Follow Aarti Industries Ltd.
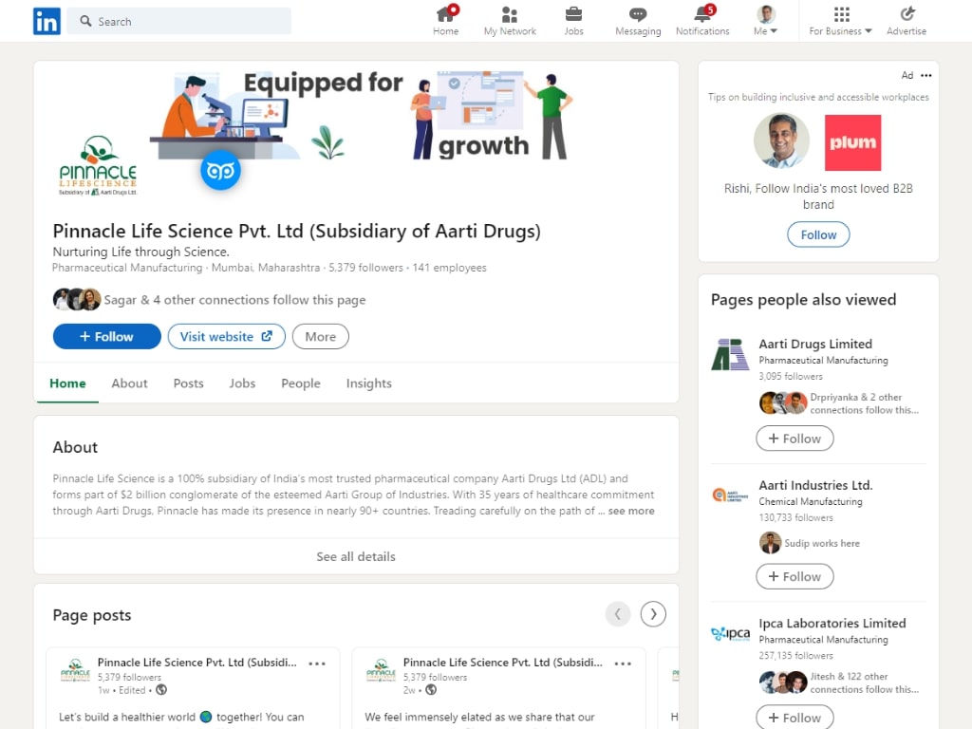Screen dimensions: 972x729 [794, 576]
